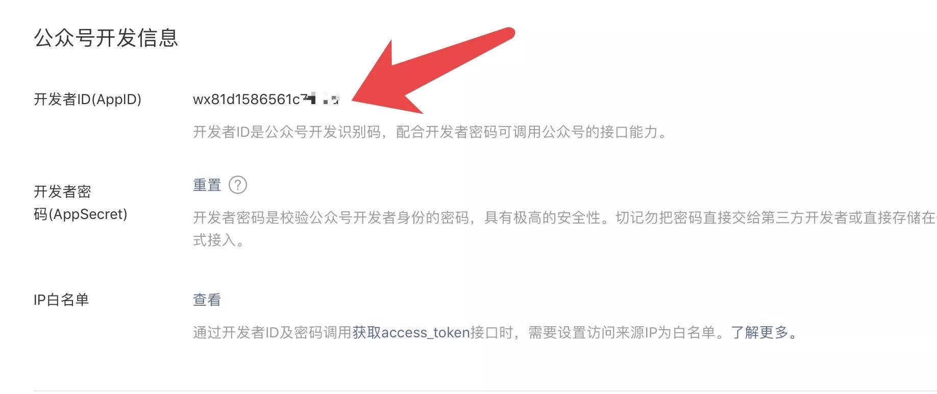Click the 公众号开发信息 heading
This screenshot has width=937, height=394.
(x=106, y=38)
